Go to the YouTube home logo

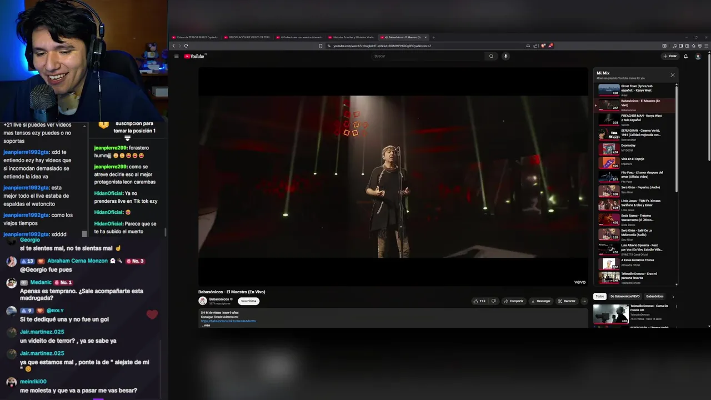194,56
